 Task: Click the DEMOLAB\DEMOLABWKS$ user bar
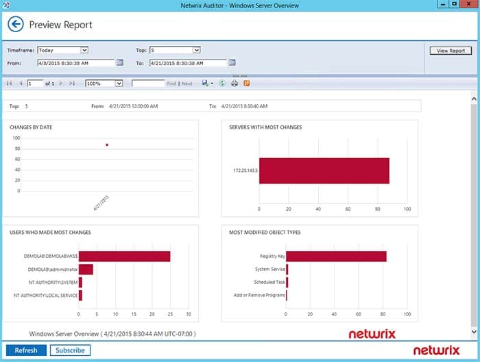[x=125, y=257]
